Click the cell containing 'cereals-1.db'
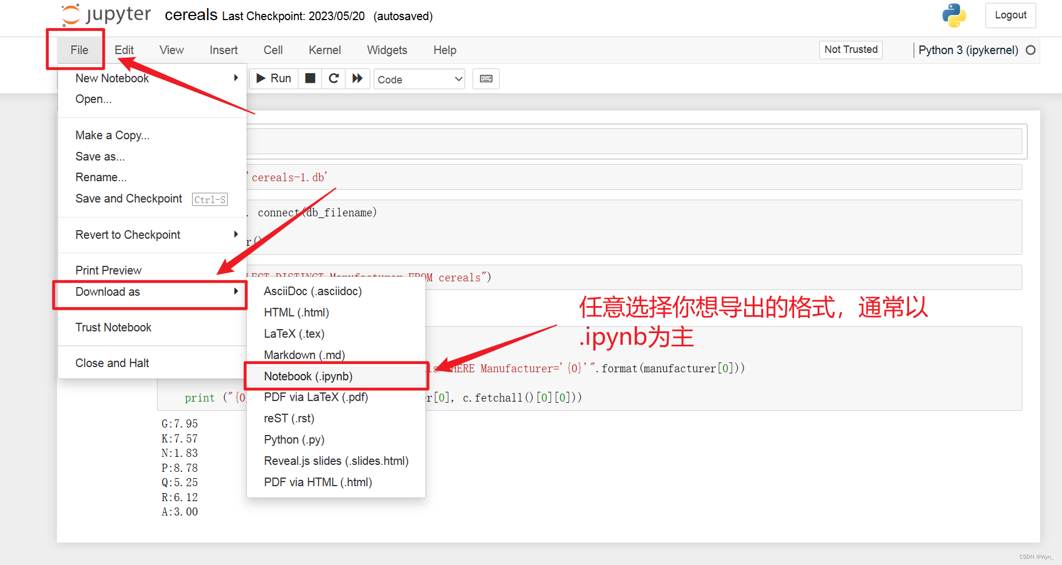The height and width of the screenshot is (565, 1062). tap(634, 177)
